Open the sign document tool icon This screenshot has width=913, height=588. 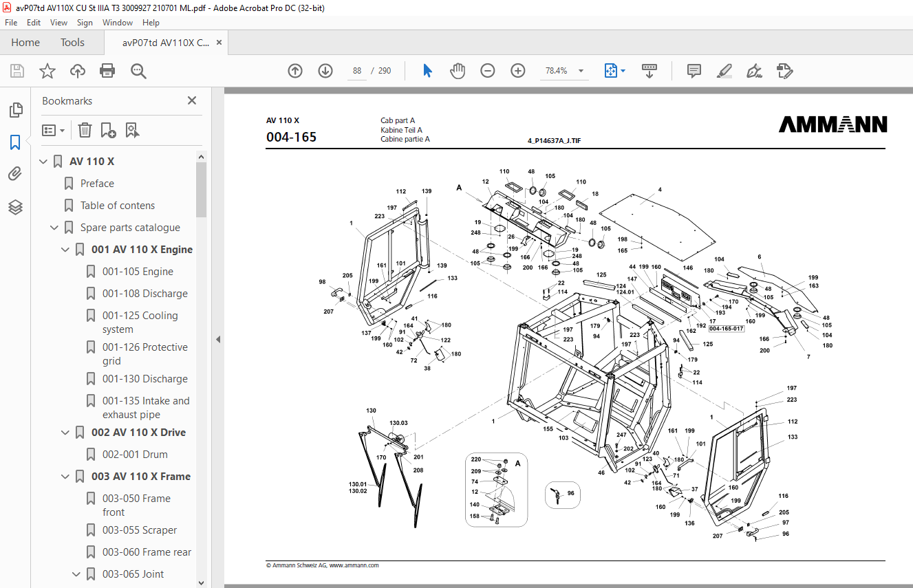pyautogui.click(x=754, y=71)
